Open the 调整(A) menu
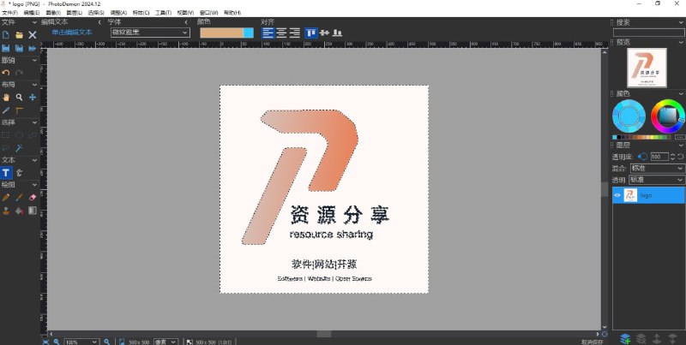This screenshot has width=686, height=345. (118, 13)
